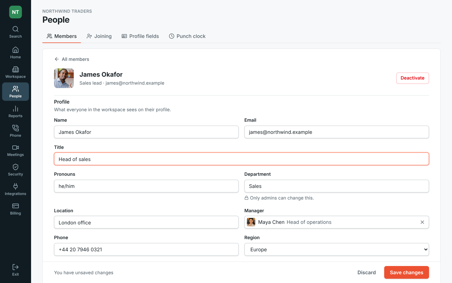Open Security settings in the sidebar

click(x=16, y=170)
